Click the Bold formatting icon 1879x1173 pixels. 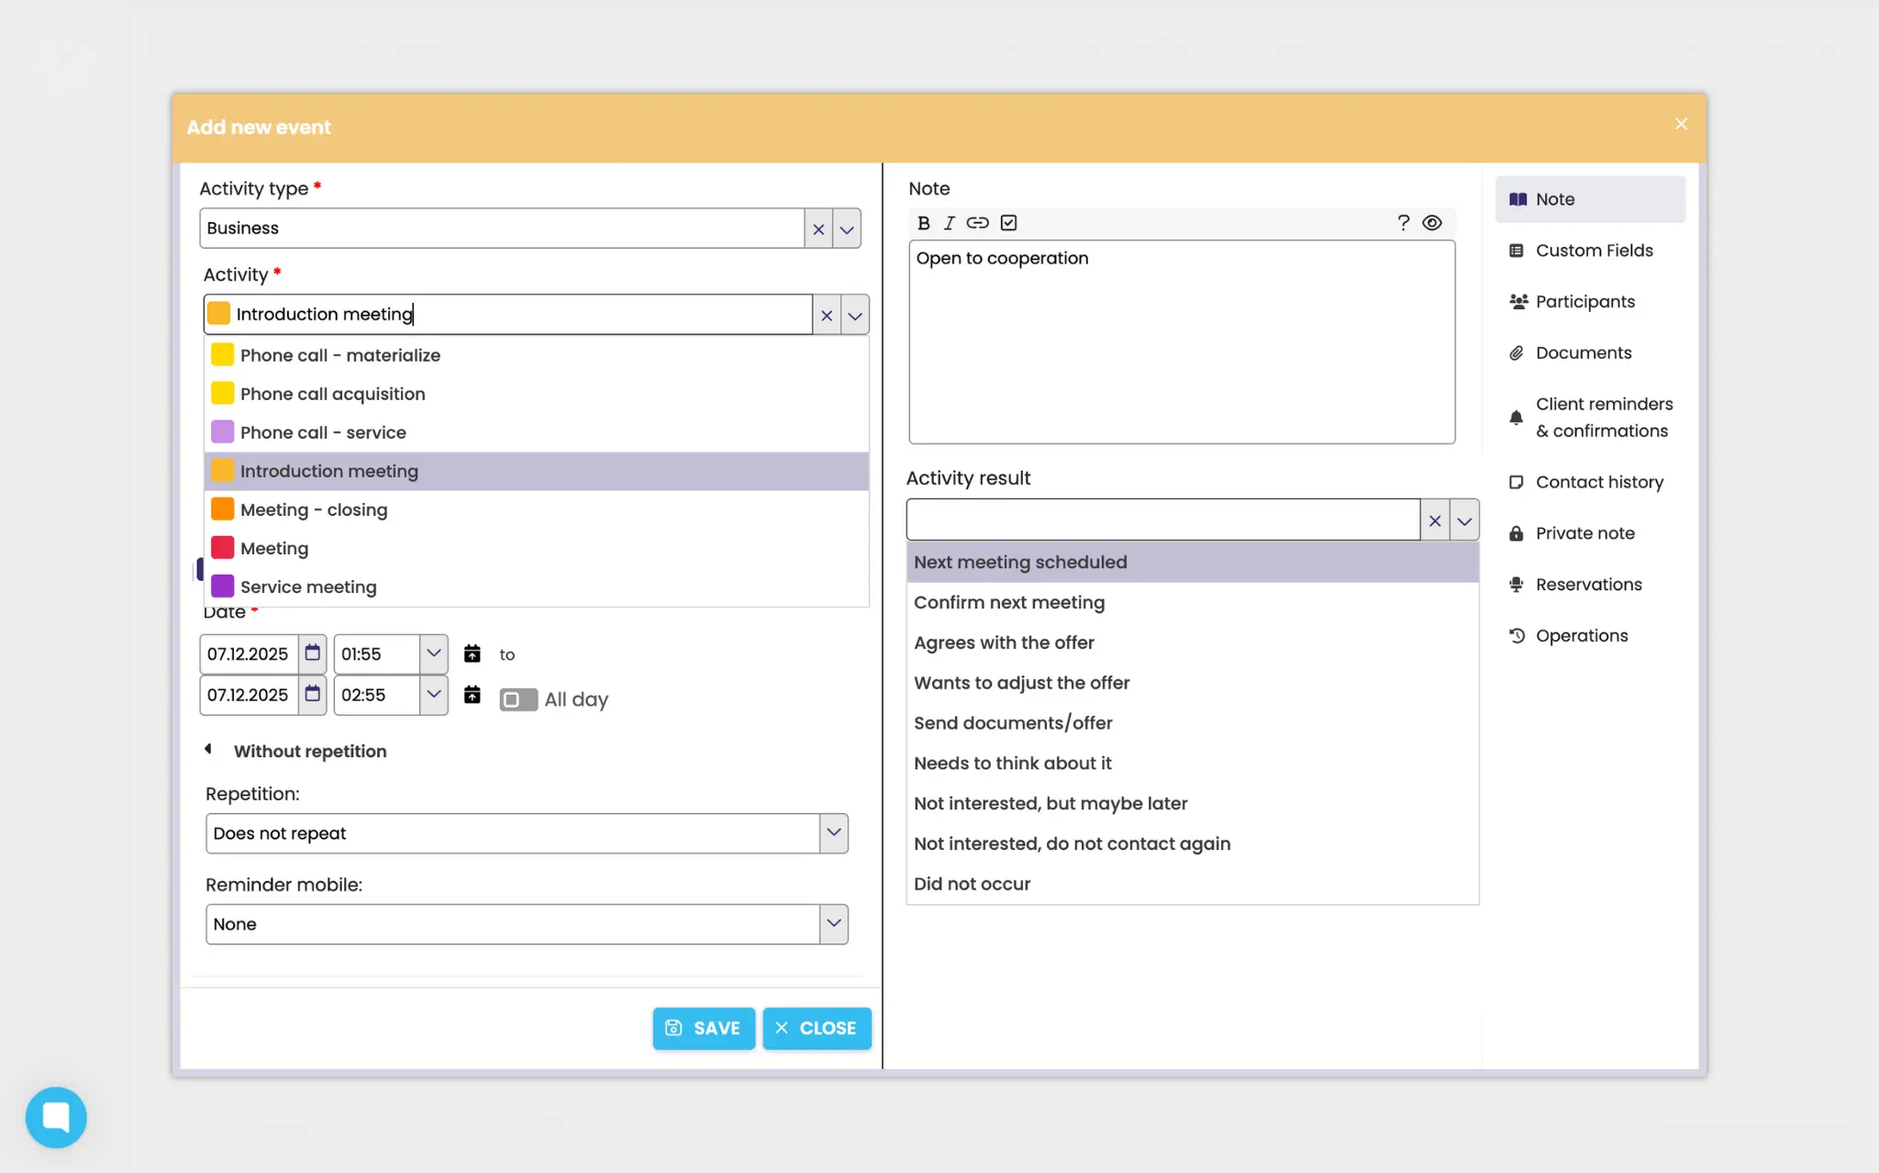924,223
